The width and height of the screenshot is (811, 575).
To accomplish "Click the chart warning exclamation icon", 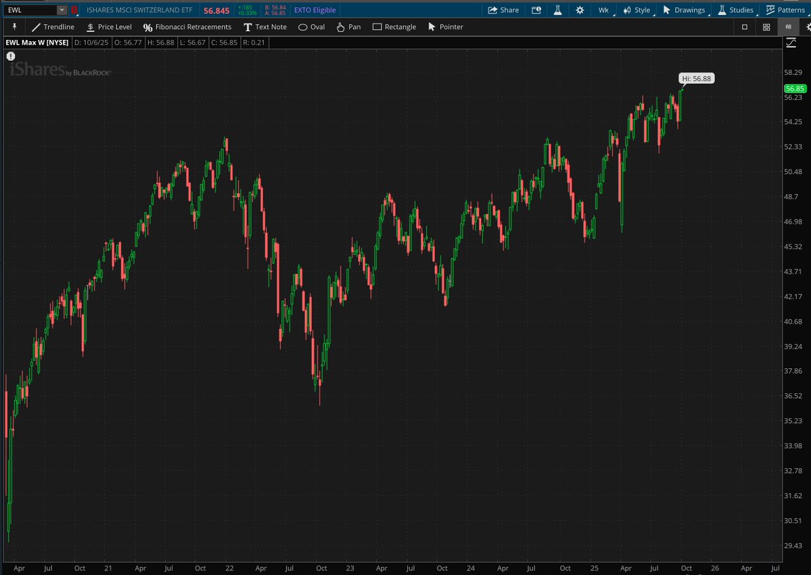I will point(11,56).
